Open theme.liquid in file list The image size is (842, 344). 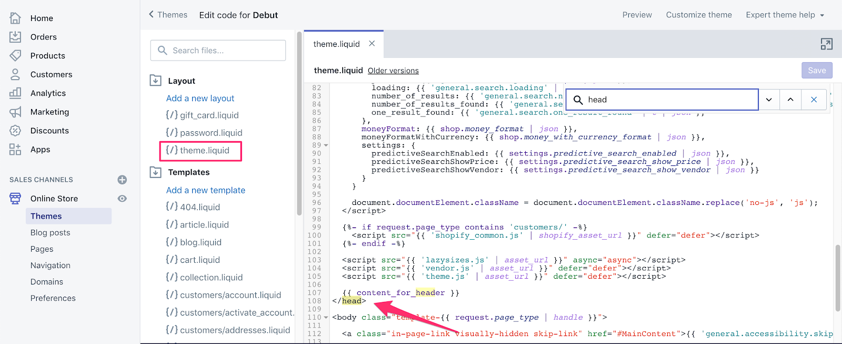(x=197, y=151)
